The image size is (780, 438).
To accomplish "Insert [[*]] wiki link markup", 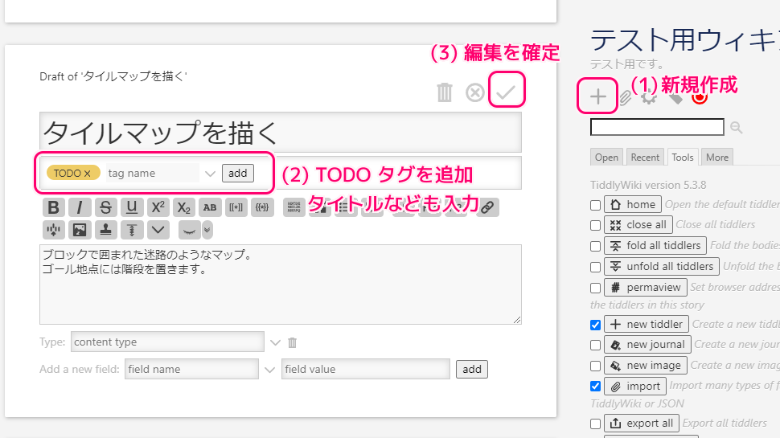I will (x=236, y=207).
